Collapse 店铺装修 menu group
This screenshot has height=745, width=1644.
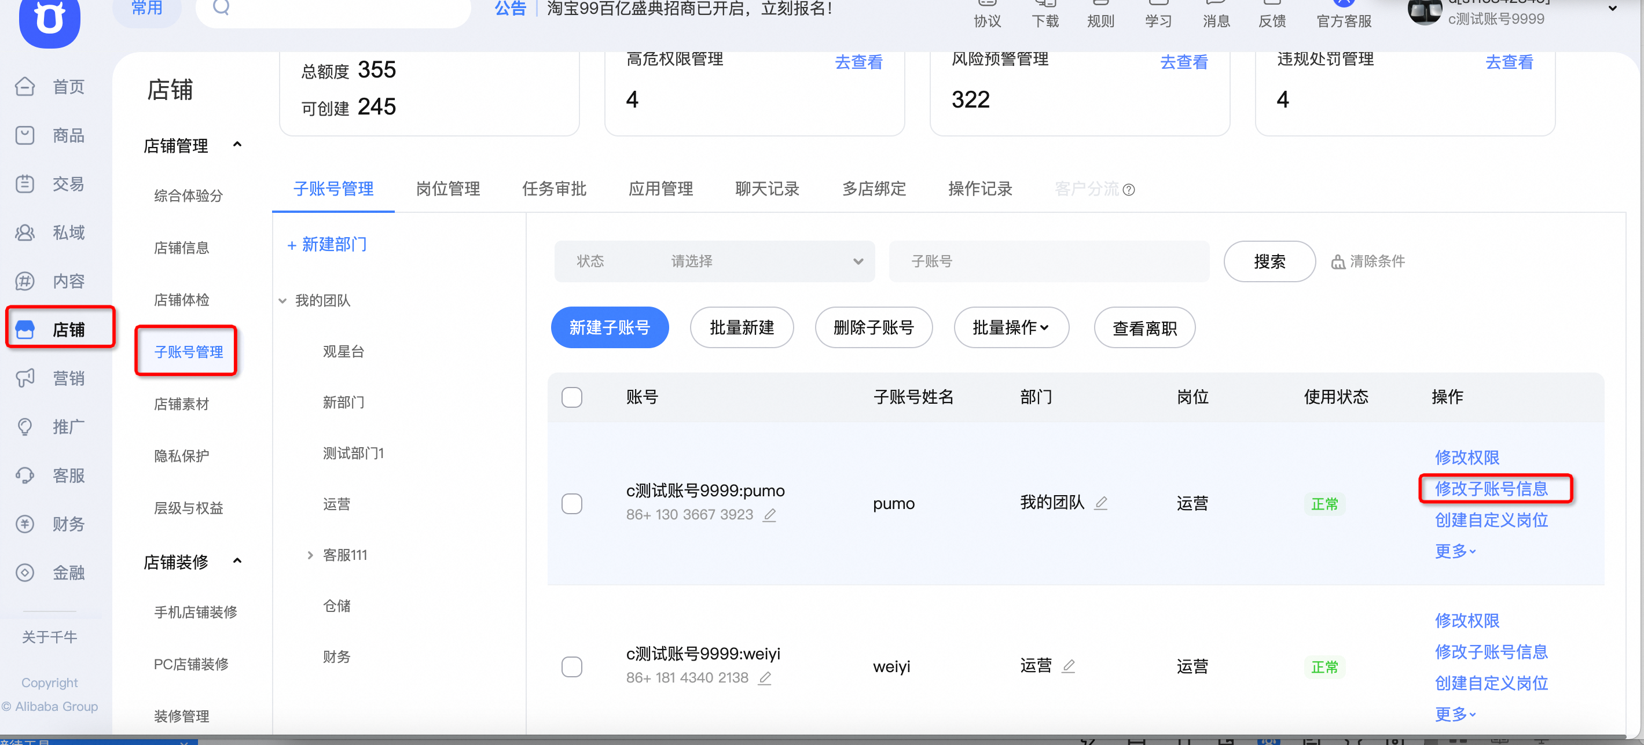click(237, 560)
